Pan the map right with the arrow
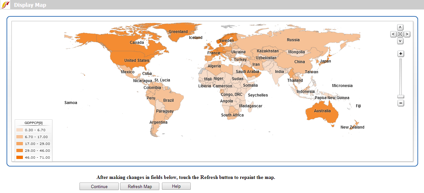This screenshot has width=424, height=193. [407, 34]
